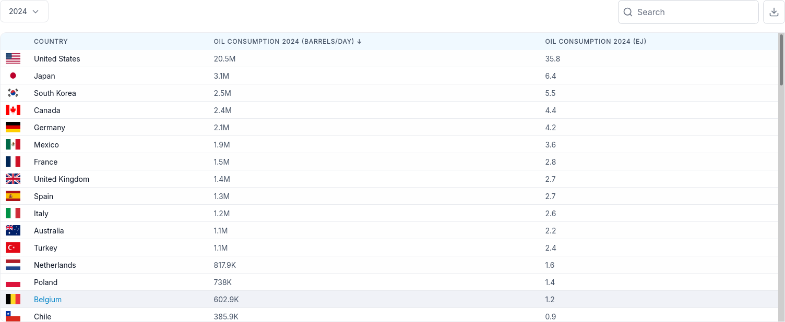Open the Chile country link
This screenshot has width=785, height=322.
tap(42, 317)
